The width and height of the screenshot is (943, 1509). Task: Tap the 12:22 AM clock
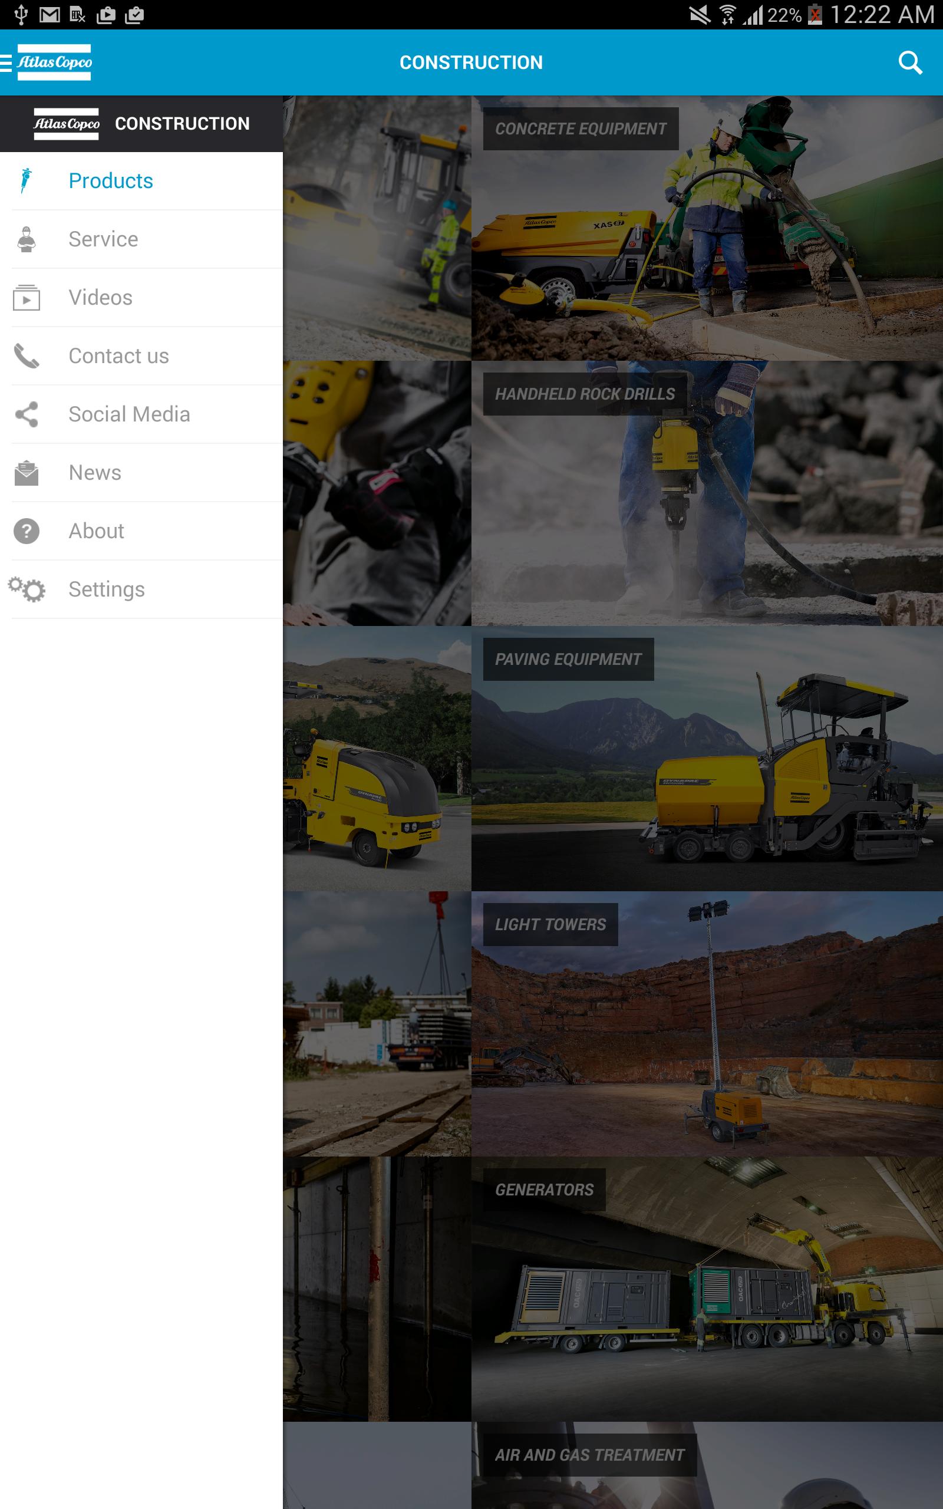[x=881, y=14]
